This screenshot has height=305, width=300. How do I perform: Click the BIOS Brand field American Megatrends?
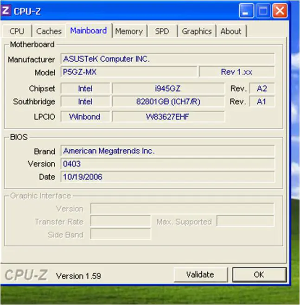click(x=167, y=151)
